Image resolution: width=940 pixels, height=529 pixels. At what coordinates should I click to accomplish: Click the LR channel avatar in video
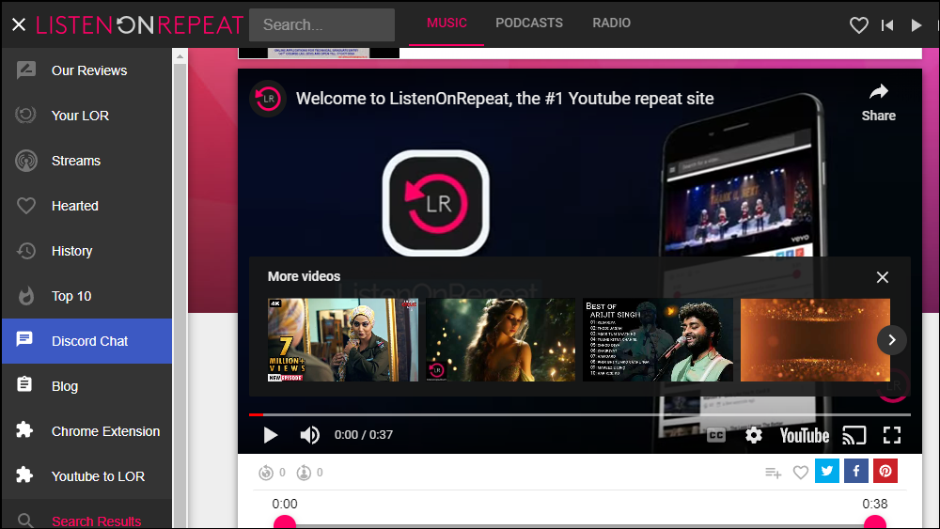point(267,99)
